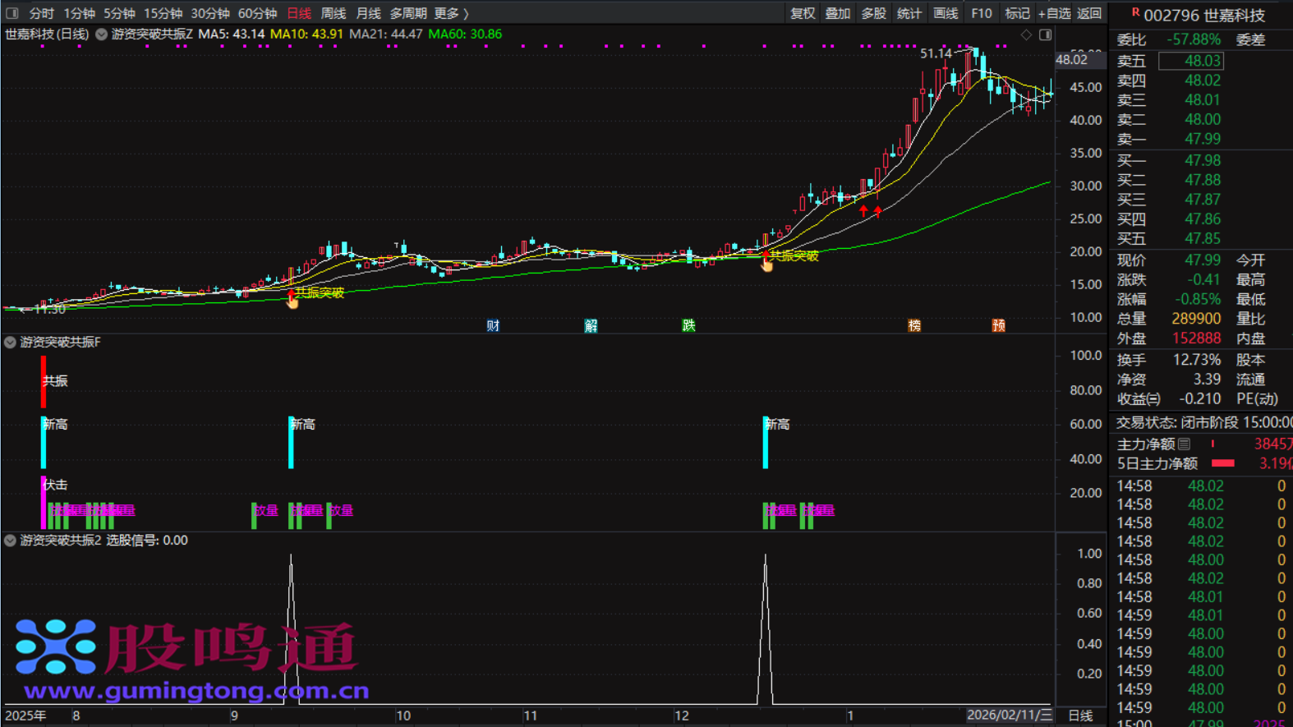The image size is (1293, 727).
Task: Expand the 游资突破共振F indicator dropdown
Action: pyautogui.click(x=10, y=342)
